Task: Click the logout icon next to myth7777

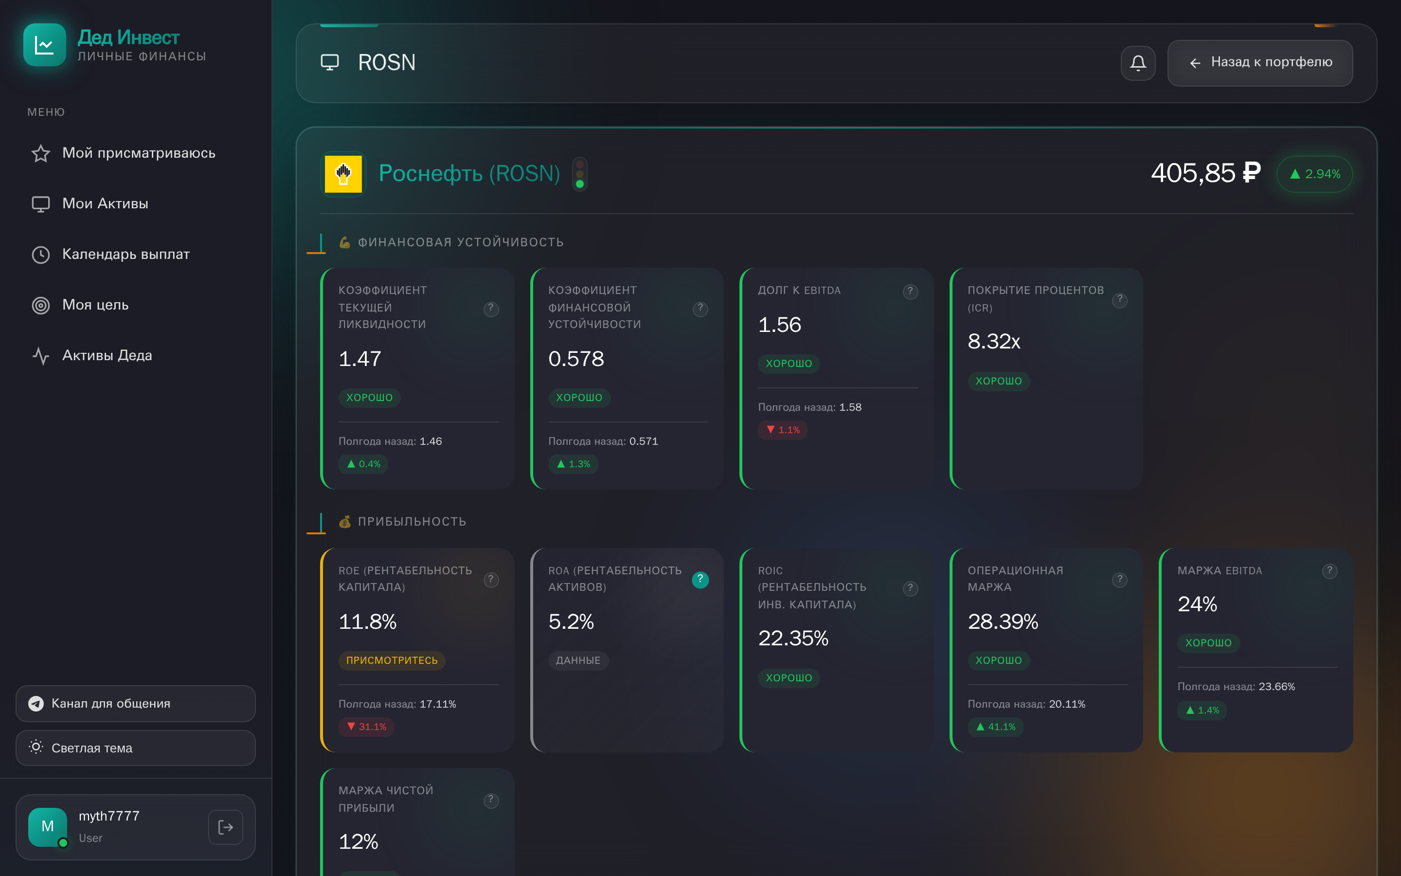Action: (225, 827)
